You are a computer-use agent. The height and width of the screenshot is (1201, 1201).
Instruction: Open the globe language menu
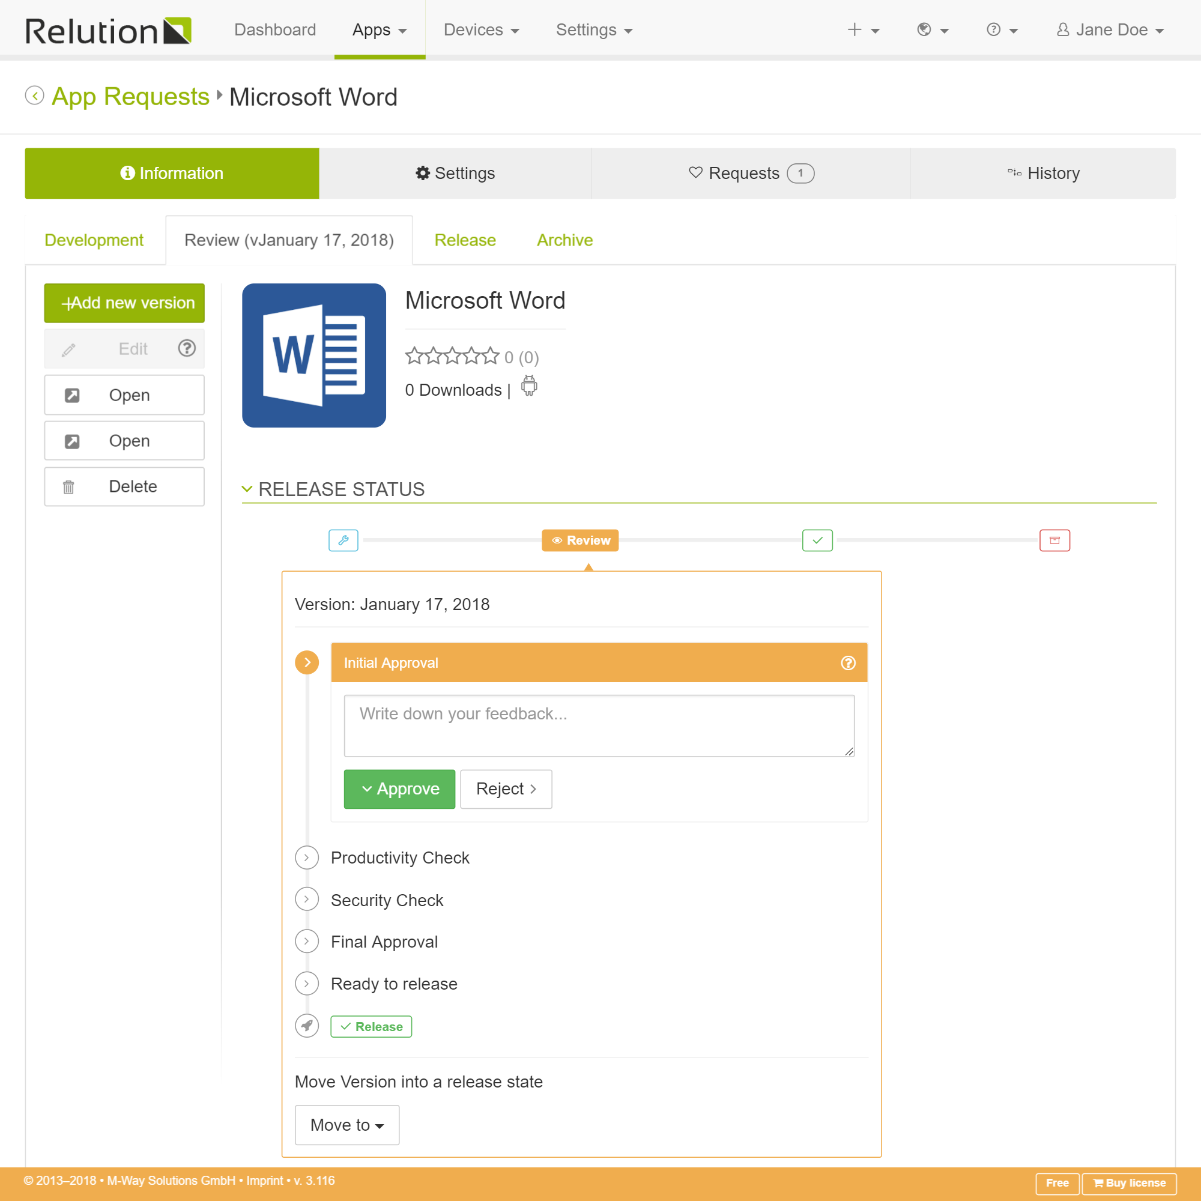[x=933, y=30]
